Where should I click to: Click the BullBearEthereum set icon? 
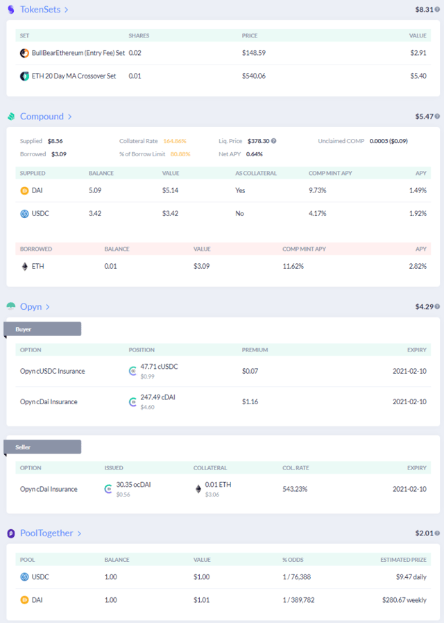24,53
